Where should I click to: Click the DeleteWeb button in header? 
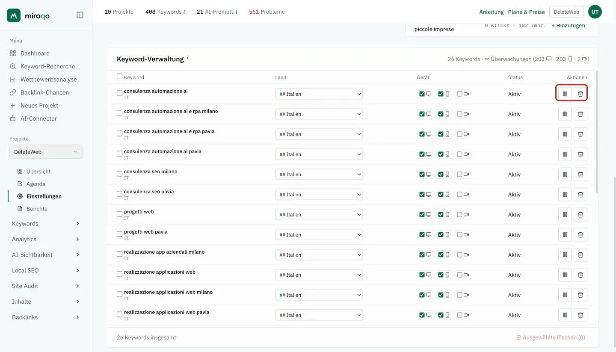point(566,12)
